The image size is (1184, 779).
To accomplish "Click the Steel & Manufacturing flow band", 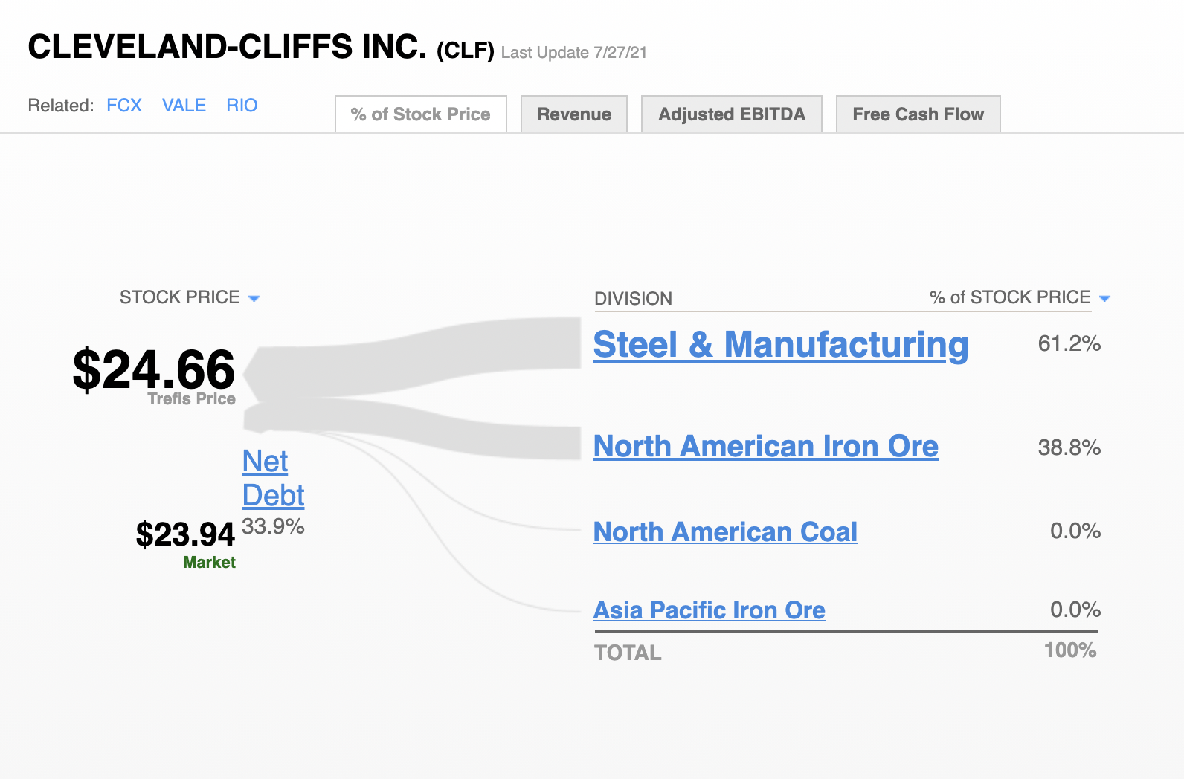I will [x=416, y=354].
